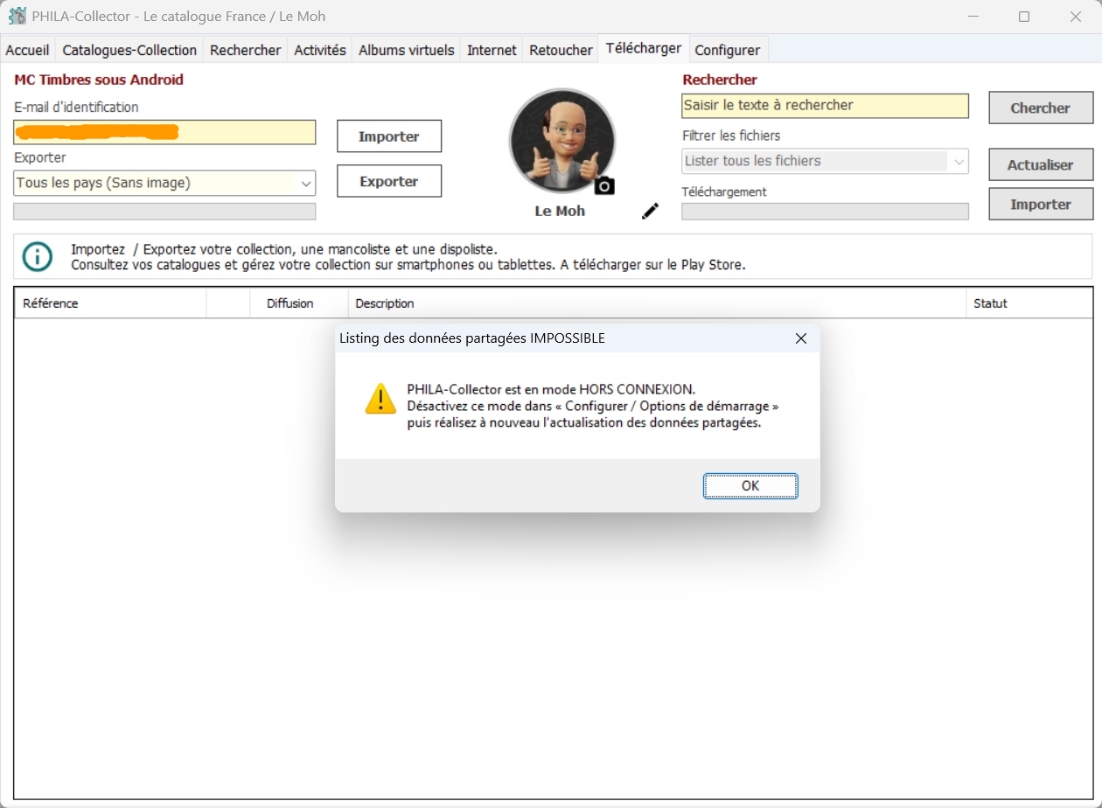This screenshot has width=1102, height=808.
Task: Confirm the dialog with OK
Action: click(750, 485)
